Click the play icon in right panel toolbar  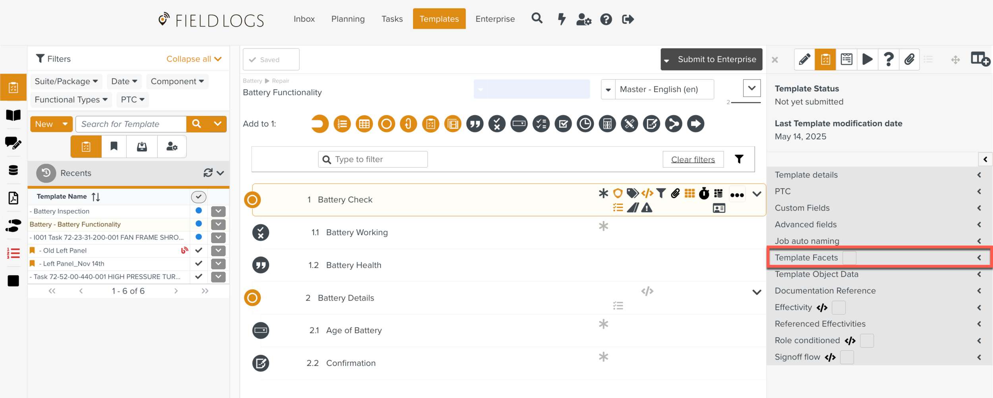pyautogui.click(x=867, y=60)
